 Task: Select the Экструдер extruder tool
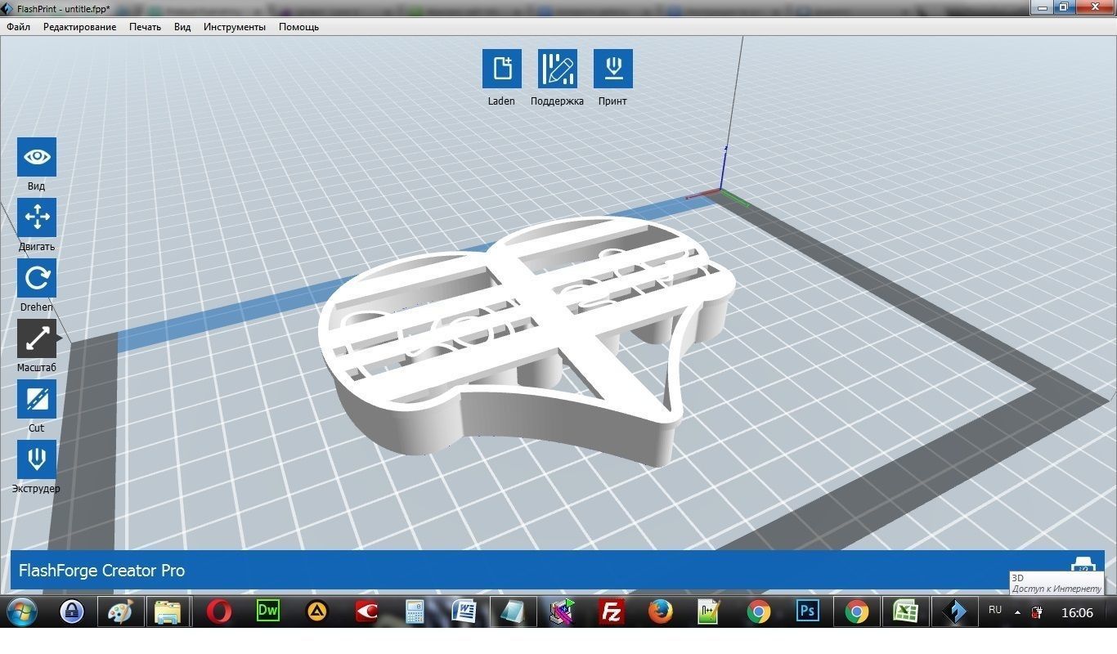pyautogui.click(x=37, y=459)
